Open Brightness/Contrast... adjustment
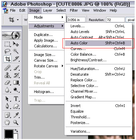 [98, 60]
